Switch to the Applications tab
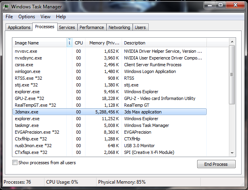The height and width of the screenshot is (190, 248). point(19,27)
